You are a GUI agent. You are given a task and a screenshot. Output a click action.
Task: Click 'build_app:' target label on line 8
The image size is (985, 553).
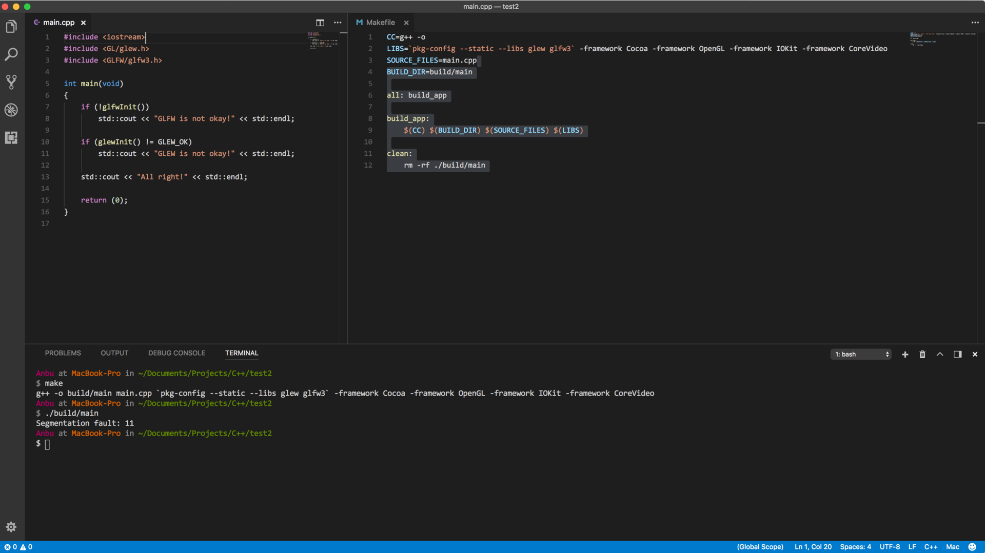click(408, 119)
